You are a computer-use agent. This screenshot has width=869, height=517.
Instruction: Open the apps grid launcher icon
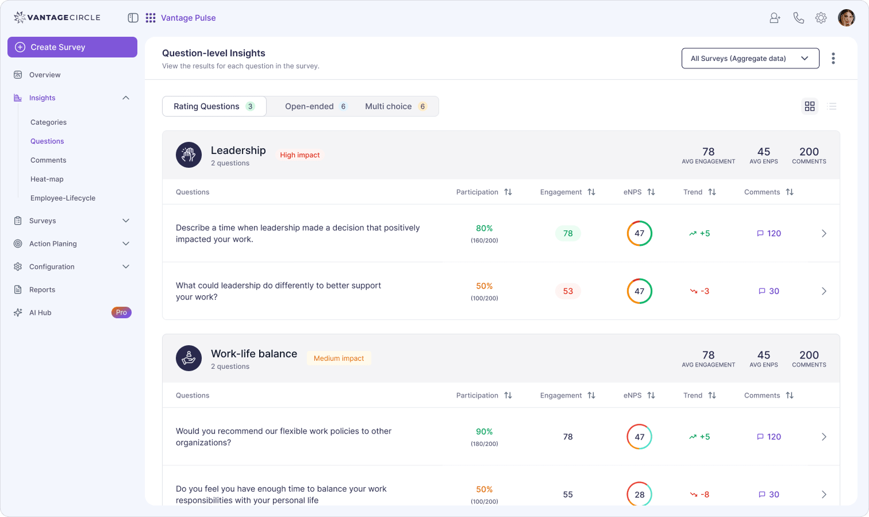151,18
